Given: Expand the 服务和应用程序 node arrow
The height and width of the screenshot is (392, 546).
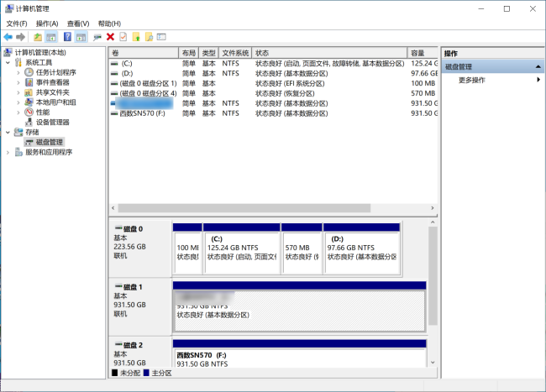Looking at the screenshot, I should [8, 152].
